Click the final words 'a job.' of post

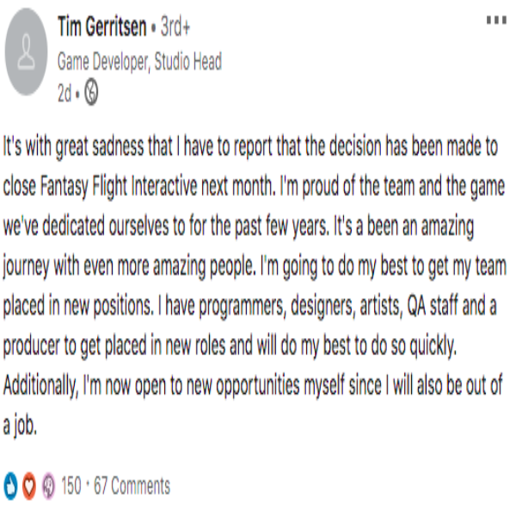pos(21,426)
